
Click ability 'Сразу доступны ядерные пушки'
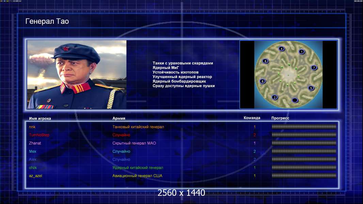[184, 86]
